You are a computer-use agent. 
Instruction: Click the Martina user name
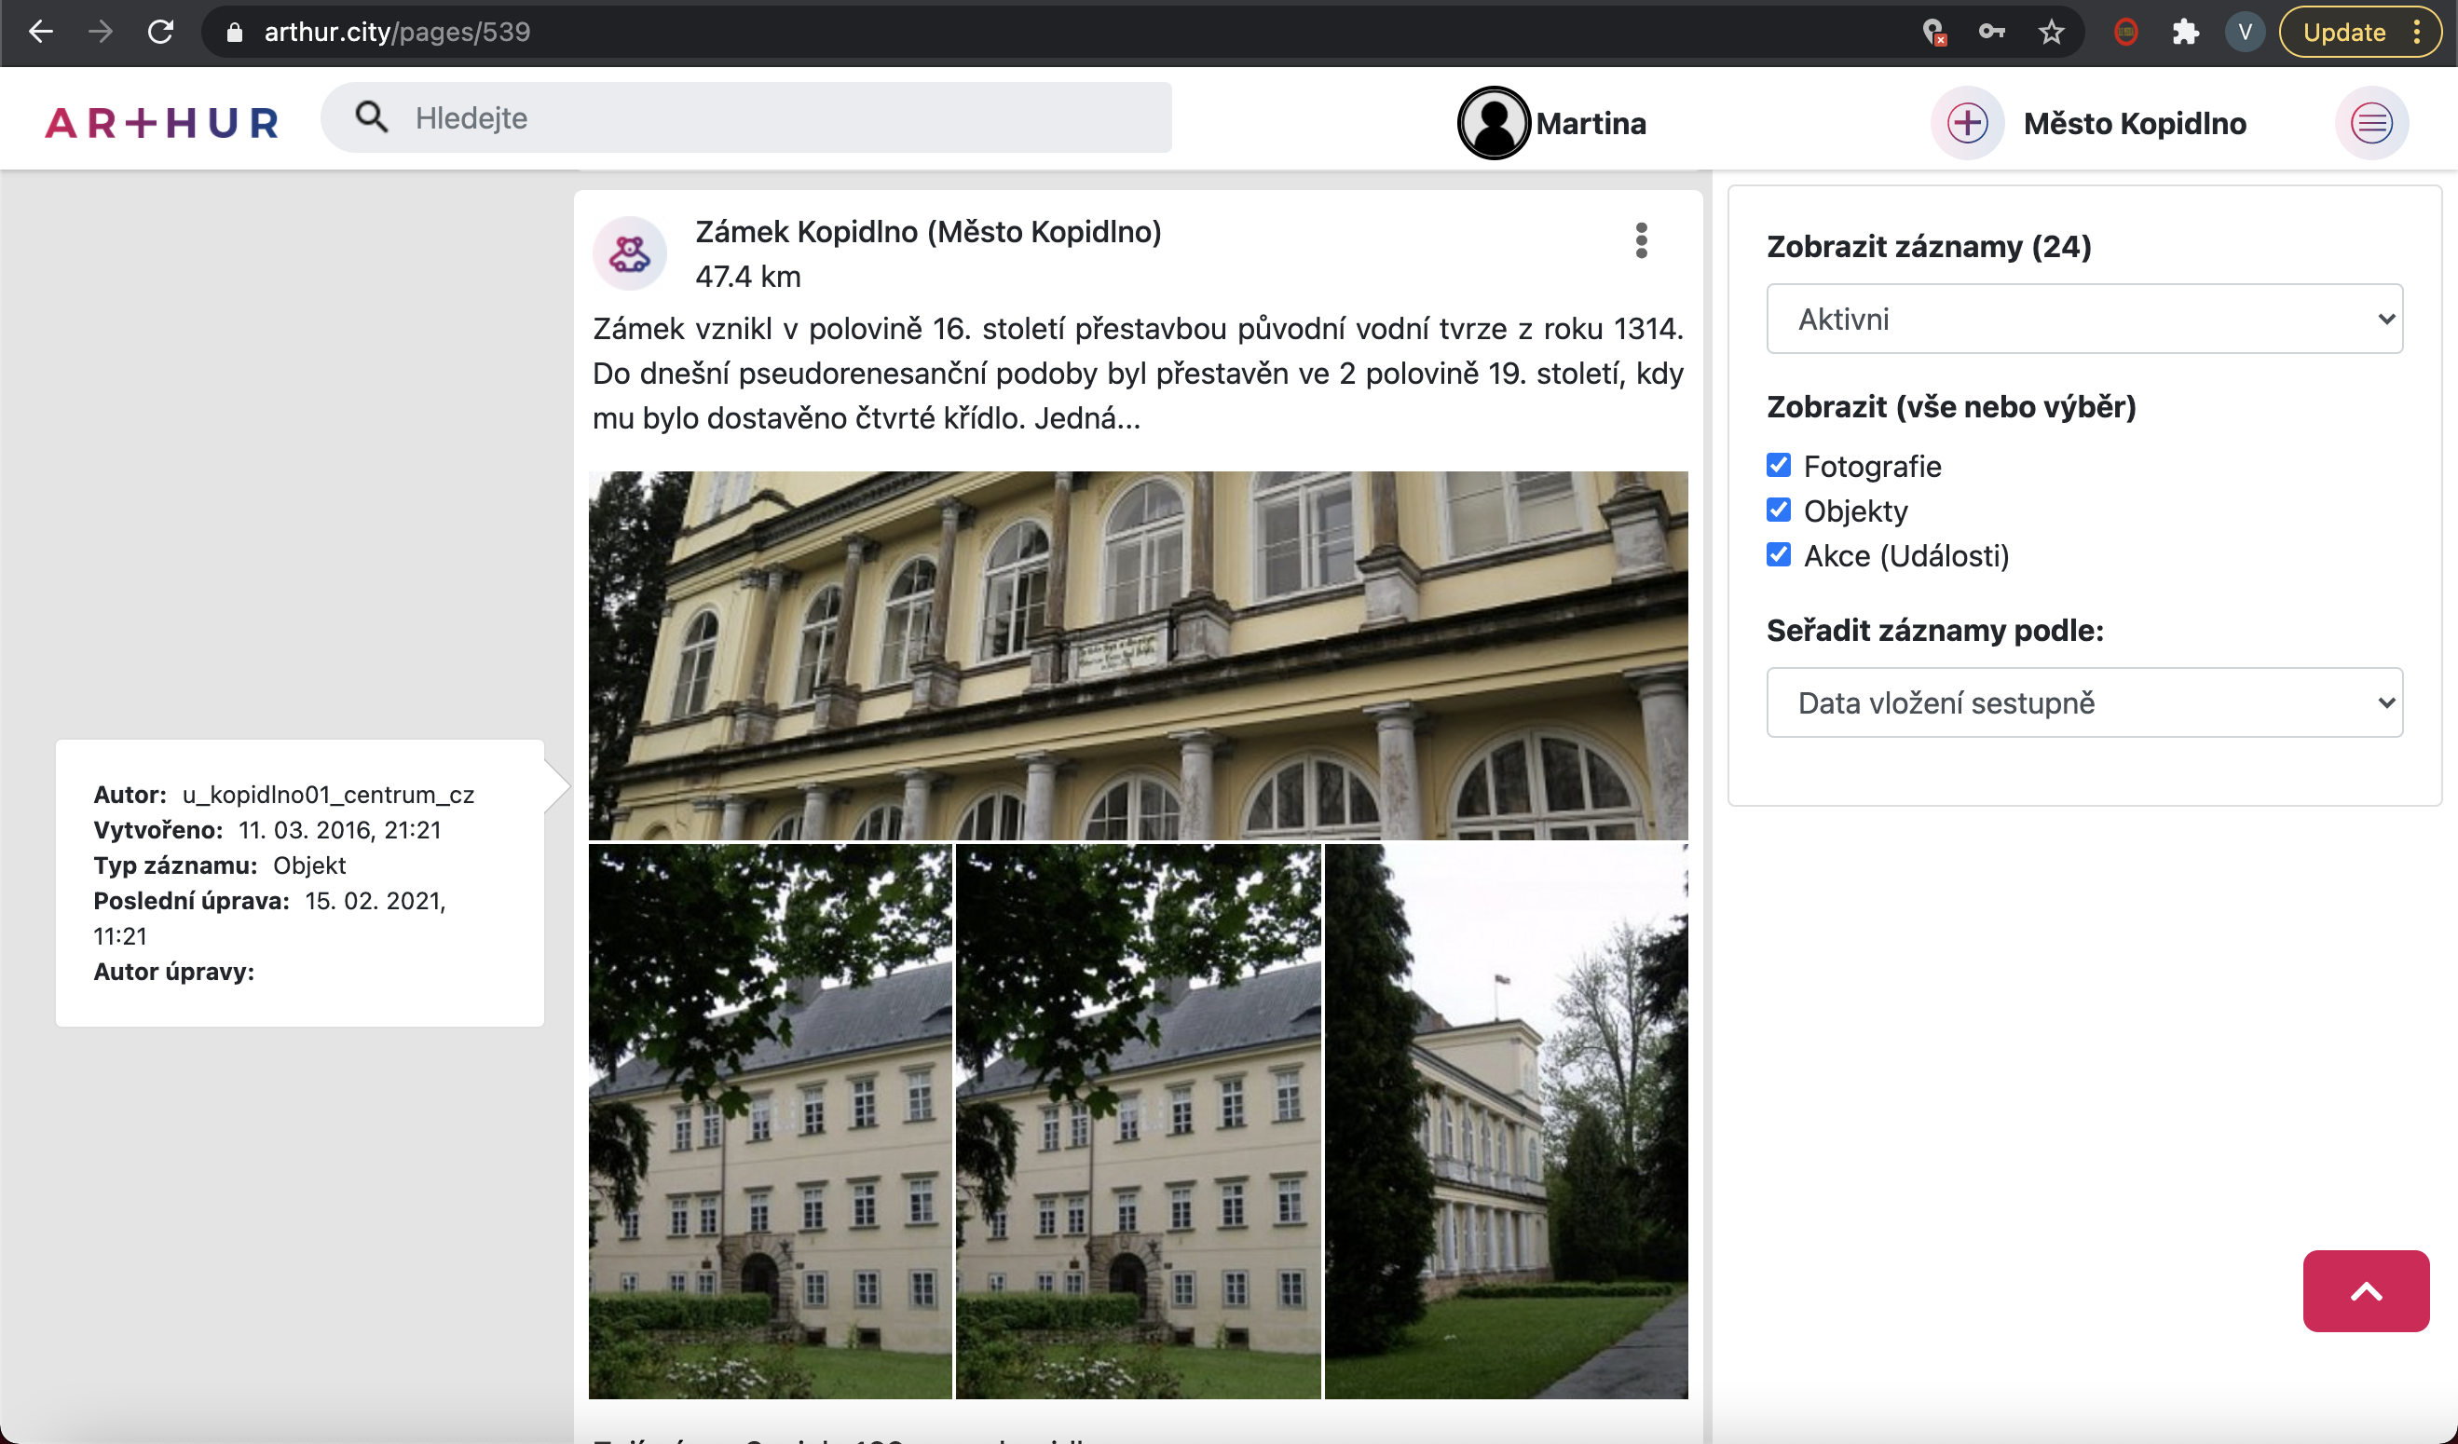point(1591,124)
